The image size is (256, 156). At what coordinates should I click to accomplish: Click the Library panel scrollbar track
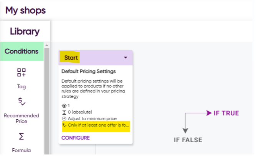(x=47, y=101)
